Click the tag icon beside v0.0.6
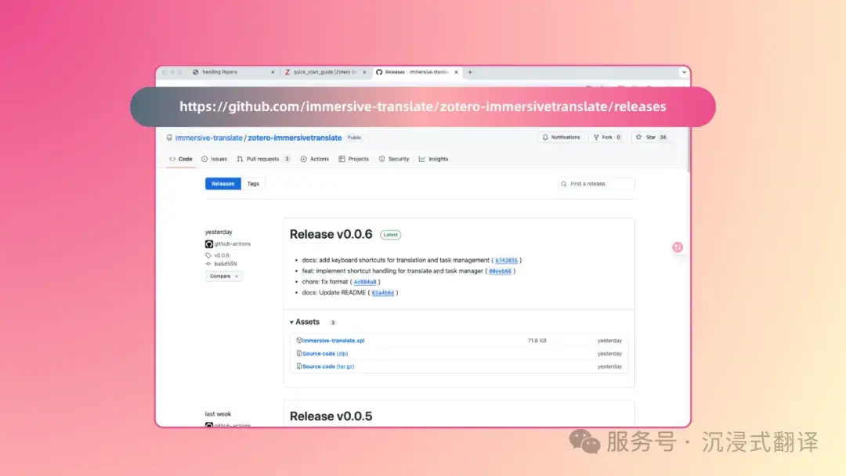 pyautogui.click(x=208, y=255)
